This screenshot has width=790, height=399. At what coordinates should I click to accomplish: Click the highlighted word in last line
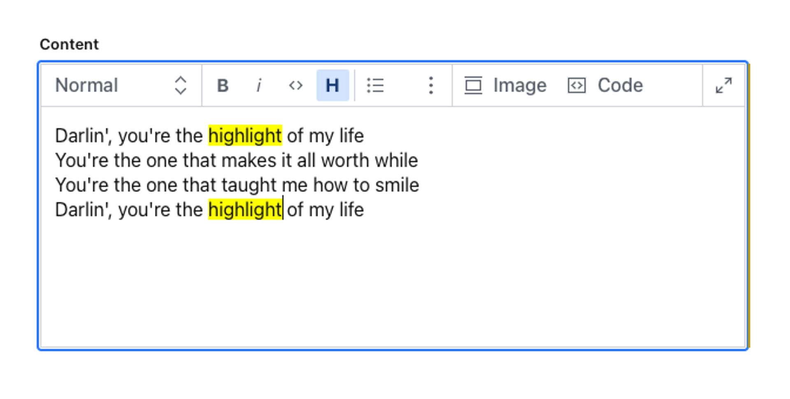pyautogui.click(x=245, y=210)
